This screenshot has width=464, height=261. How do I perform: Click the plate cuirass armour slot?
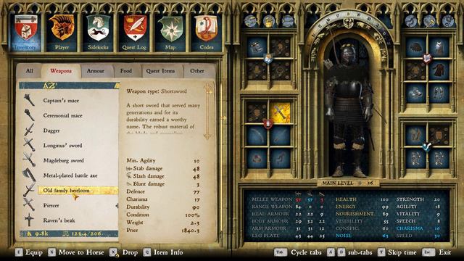(439, 47)
